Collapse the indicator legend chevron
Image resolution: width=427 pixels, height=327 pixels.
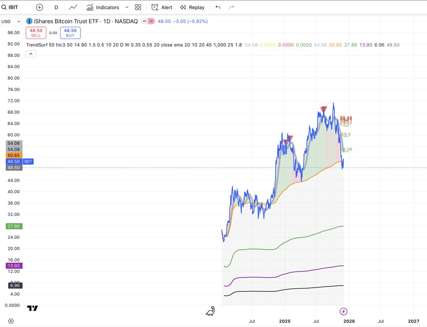[30, 54]
